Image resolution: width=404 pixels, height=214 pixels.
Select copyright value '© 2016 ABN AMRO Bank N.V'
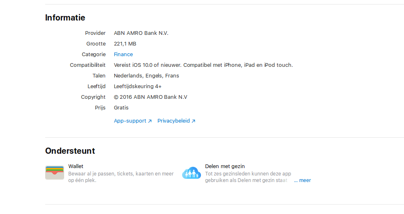150,97
